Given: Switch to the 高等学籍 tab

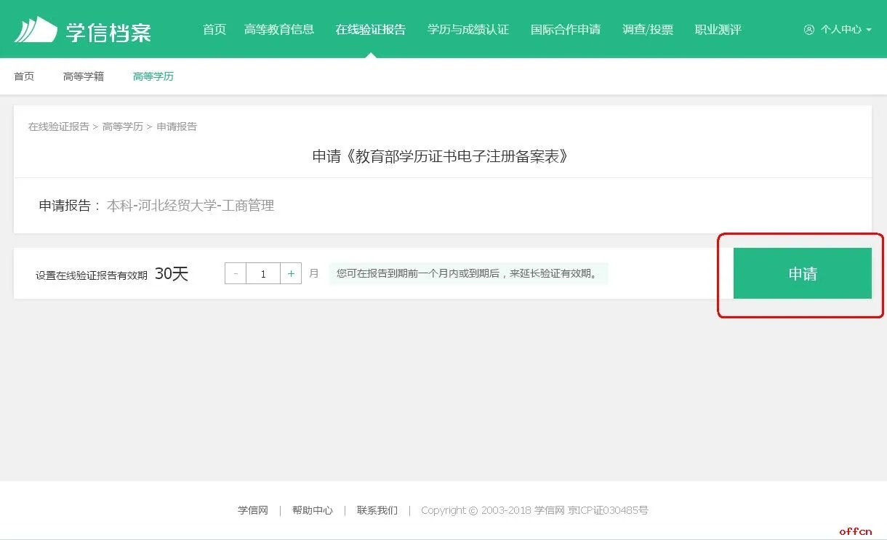Looking at the screenshot, I should click(83, 76).
